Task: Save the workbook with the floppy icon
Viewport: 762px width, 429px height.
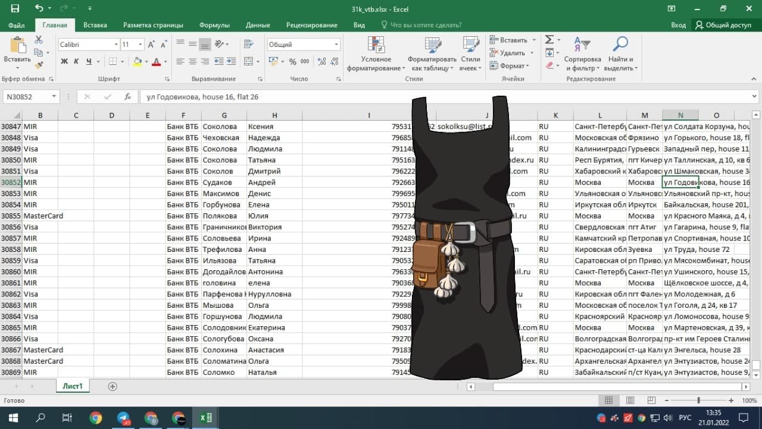Action: [x=15, y=8]
